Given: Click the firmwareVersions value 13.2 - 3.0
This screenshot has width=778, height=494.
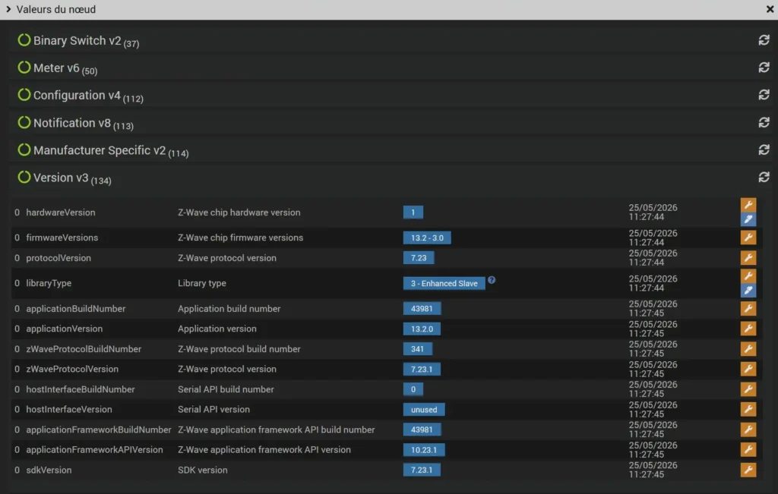Looking at the screenshot, I should click(427, 238).
